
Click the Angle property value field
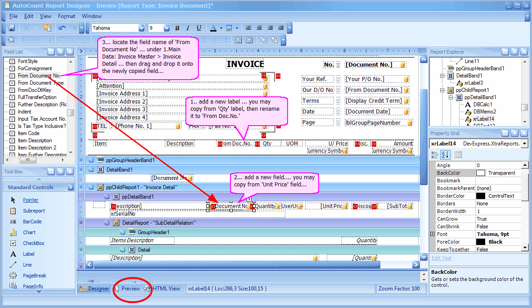click(x=498, y=165)
